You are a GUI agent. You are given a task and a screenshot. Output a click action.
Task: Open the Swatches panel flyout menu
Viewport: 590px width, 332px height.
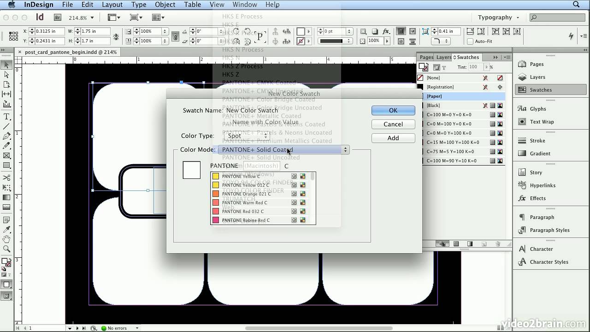[507, 58]
